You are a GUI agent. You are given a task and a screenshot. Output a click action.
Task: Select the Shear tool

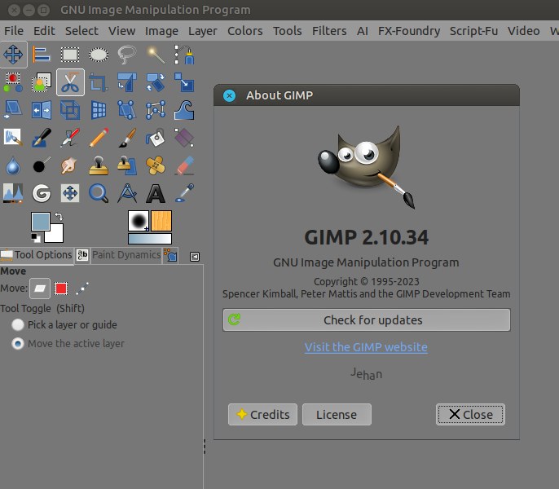pos(13,110)
